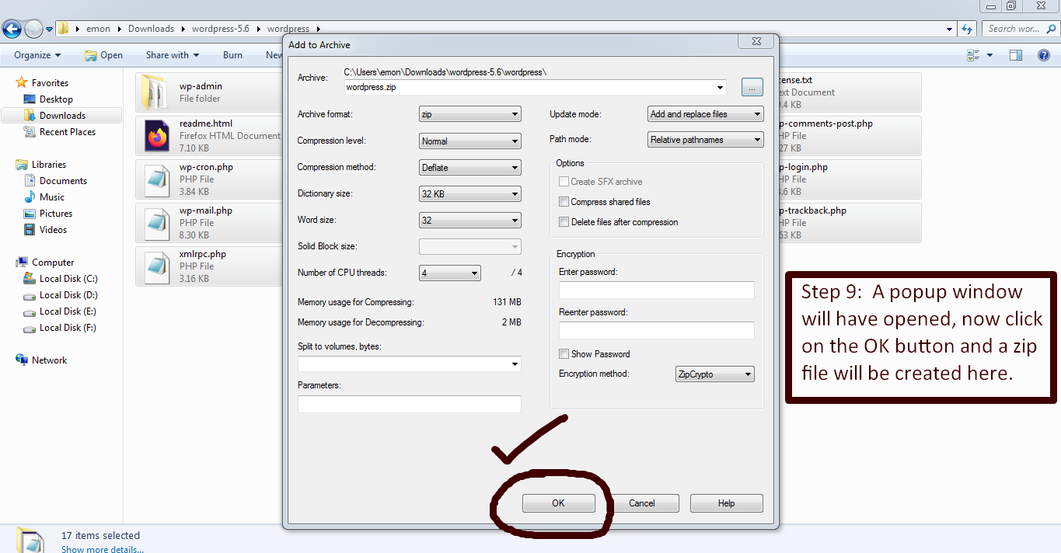Select Computer in the navigation pane
Screen dimensions: 1061x553
coord(53,263)
